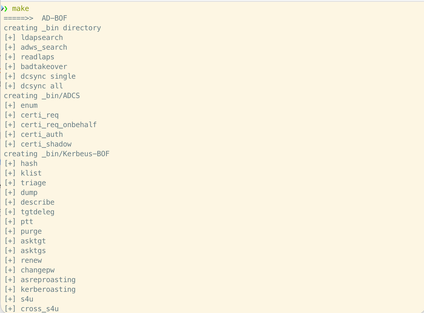The width and height of the screenshot is (424, 313).
Task: Click the tgtdeleg output entry
Action: (x=38, y=212)
